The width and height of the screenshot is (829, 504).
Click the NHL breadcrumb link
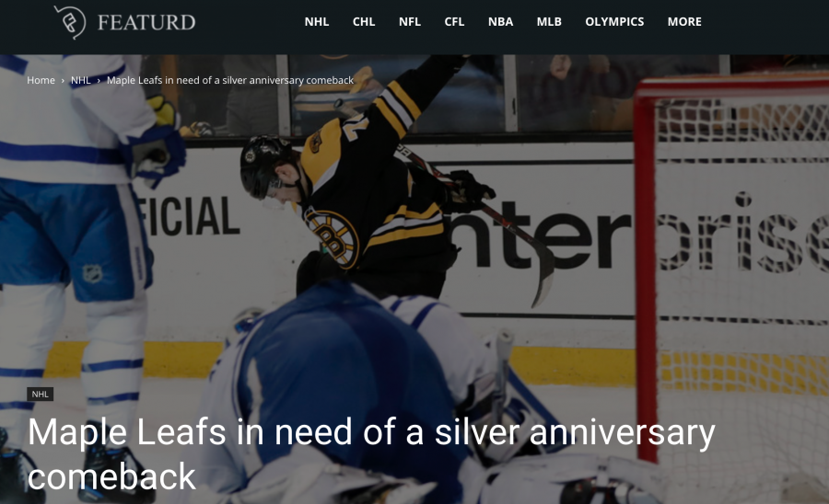(81, 80)
